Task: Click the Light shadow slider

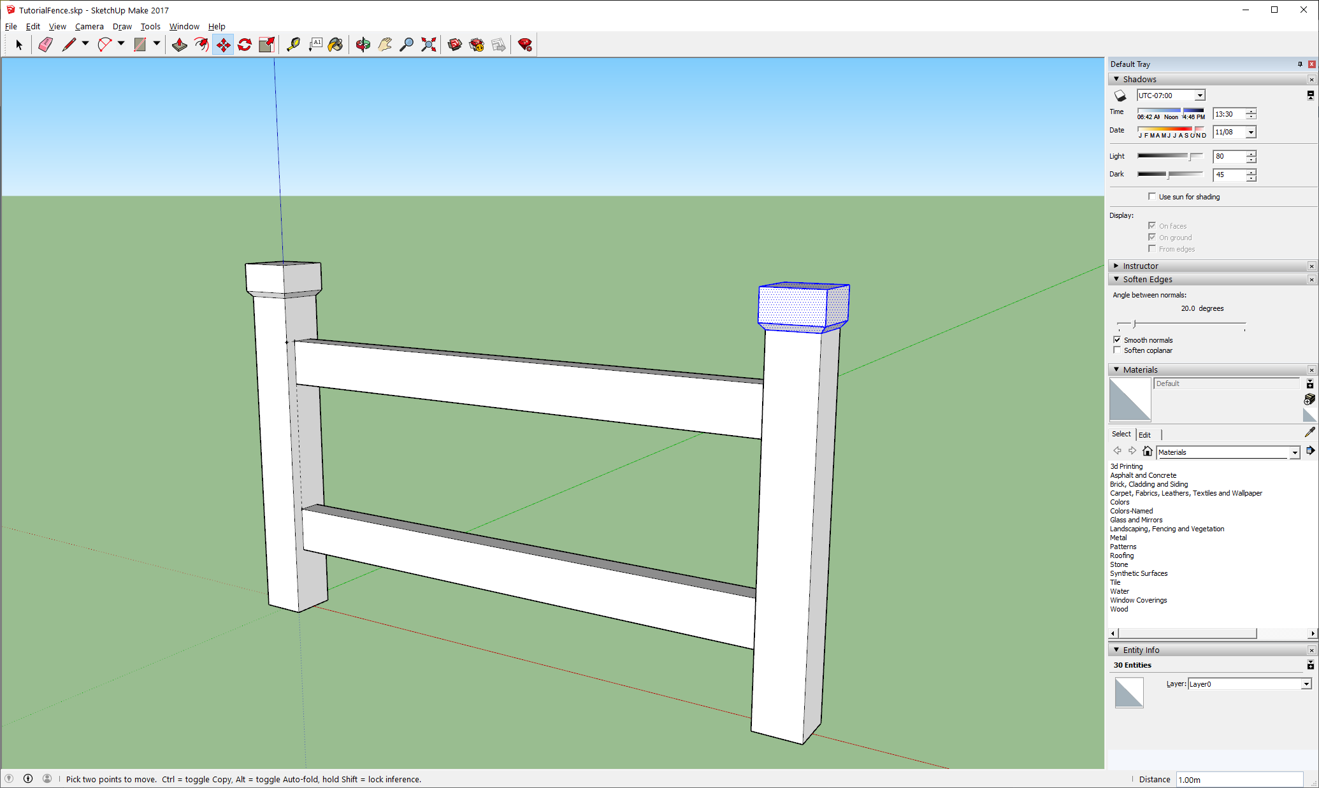Action: [1169, 156]
